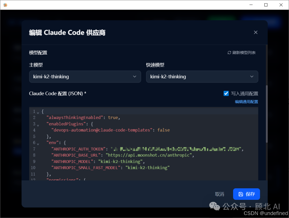Click the dialog vertical scrollbar thumb
289x218 pixels.
tap(267, 114)
